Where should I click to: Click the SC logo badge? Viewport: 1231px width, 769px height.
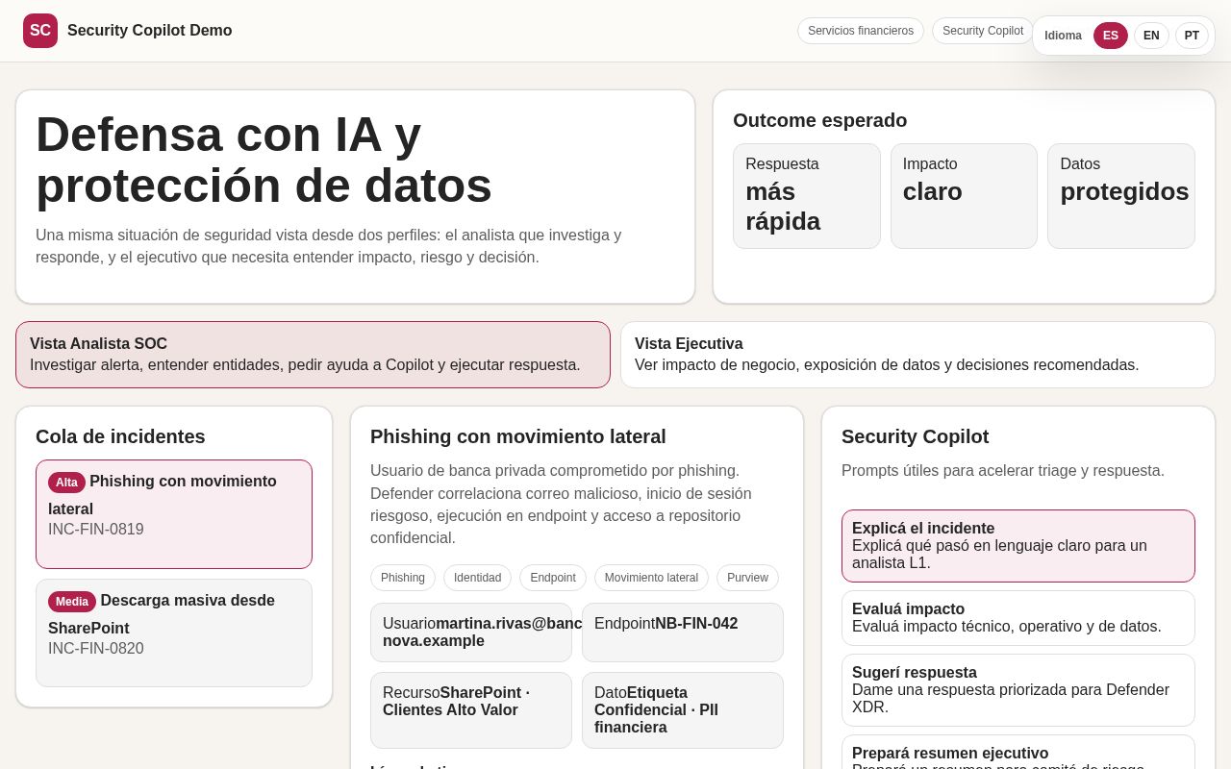[x=40, y=31]
